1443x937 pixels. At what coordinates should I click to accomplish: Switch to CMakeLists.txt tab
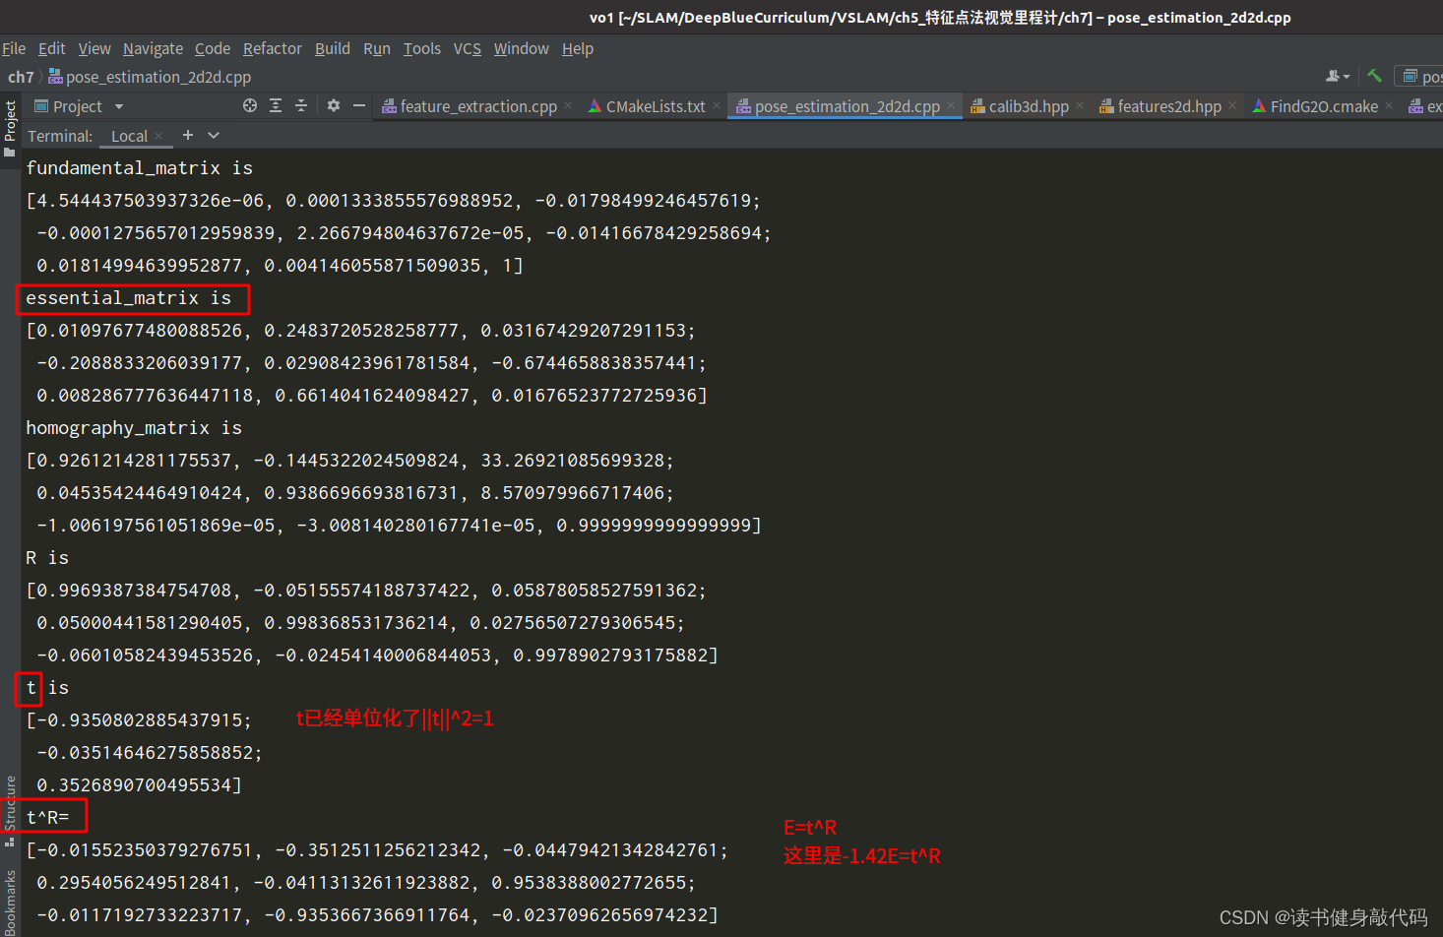pos(647,106)
